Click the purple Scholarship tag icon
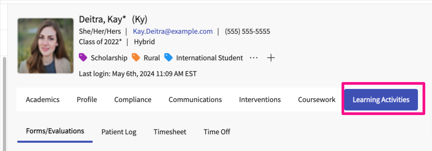This screenshot has height=151, width=432. [83, 58]
